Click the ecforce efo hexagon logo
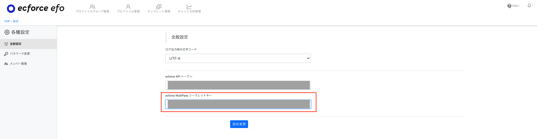Image resolution: width=537 pixels, height=139 pixels. point(11,9)
